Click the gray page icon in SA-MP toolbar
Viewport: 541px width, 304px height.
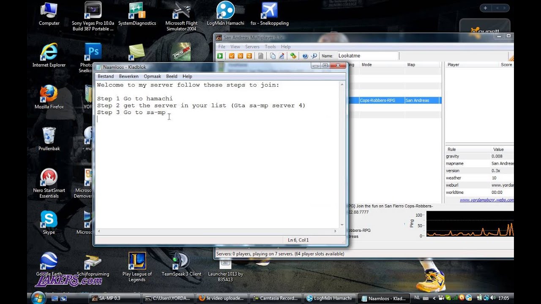[x=261, y=56]
